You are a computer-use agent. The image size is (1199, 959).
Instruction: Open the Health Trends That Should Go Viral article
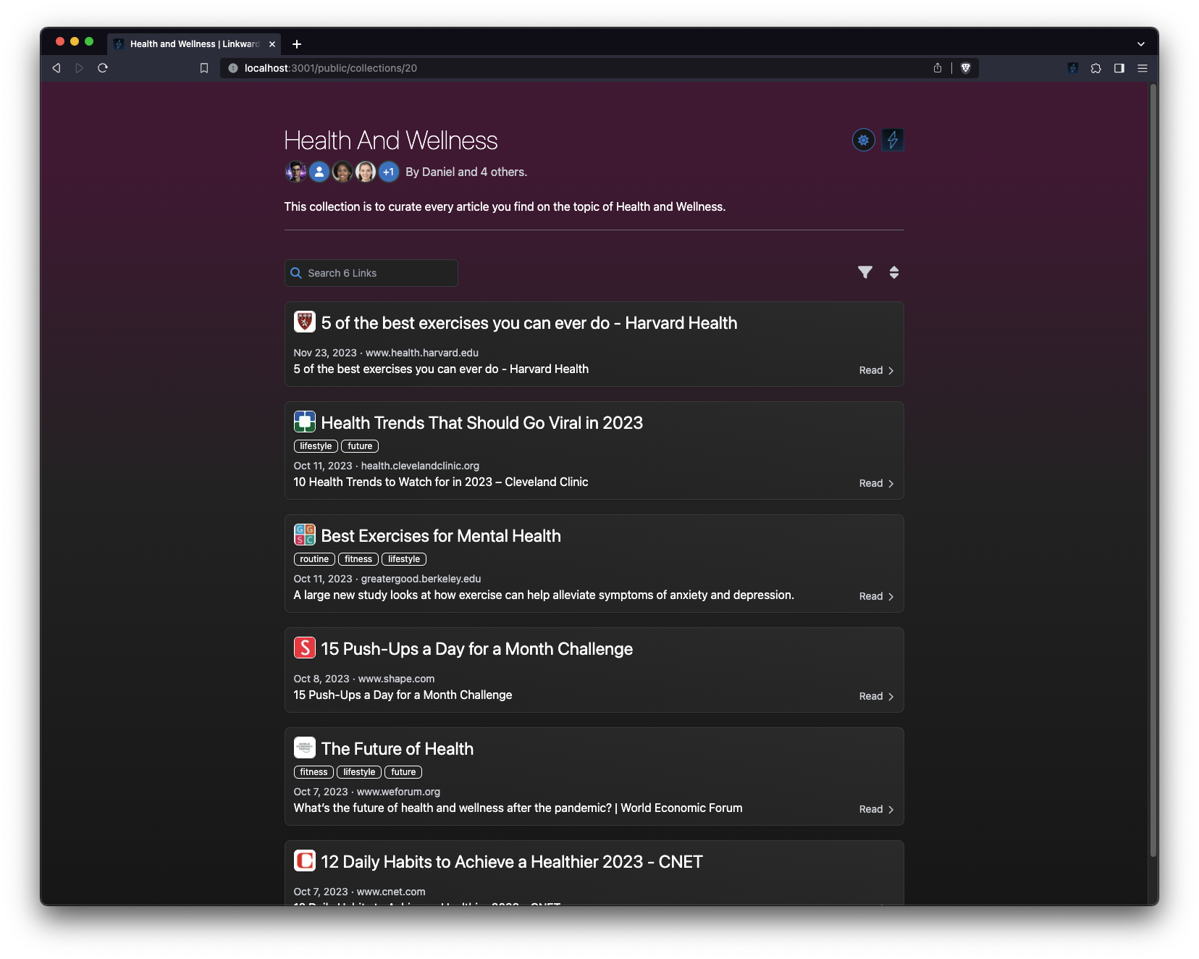pos(483,422)
